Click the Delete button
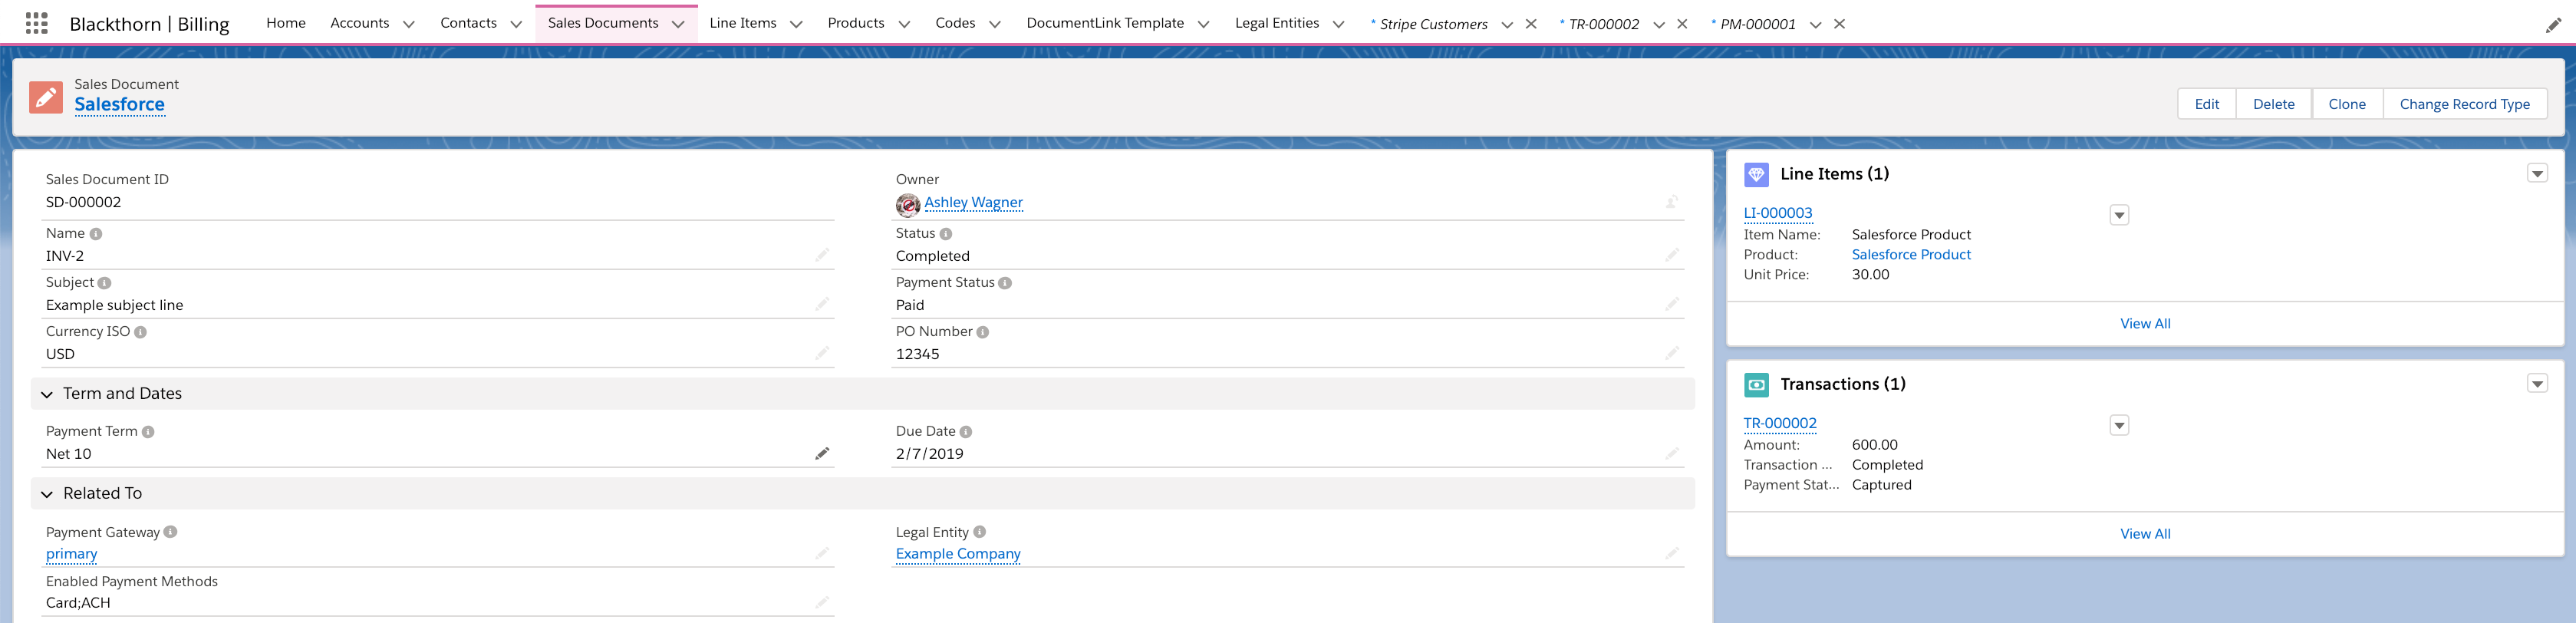The image size is (2576, 623). point(2274,104)
